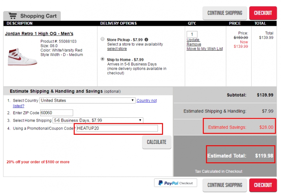Click the Store Pickup info icon
Viewport: 281px width, 193px height.
[x=146, y=40]
